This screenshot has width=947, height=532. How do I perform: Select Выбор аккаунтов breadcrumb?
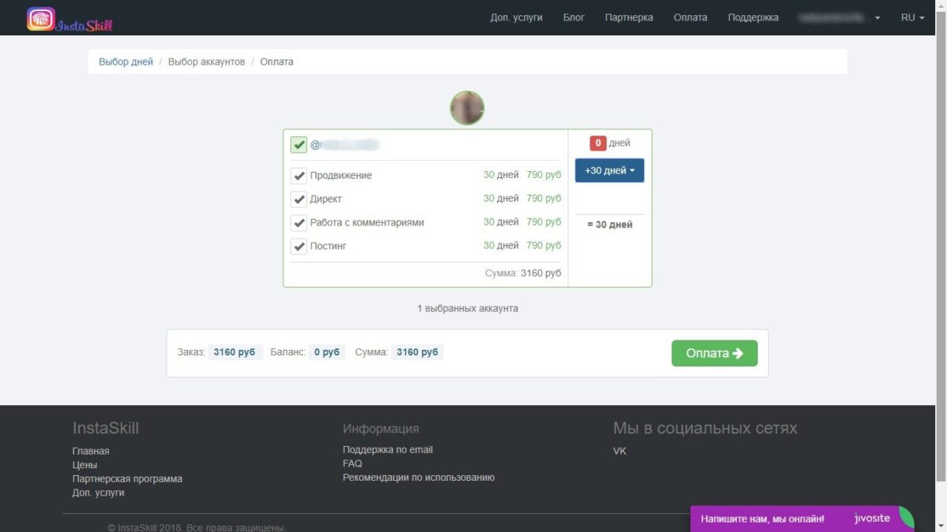207,61
